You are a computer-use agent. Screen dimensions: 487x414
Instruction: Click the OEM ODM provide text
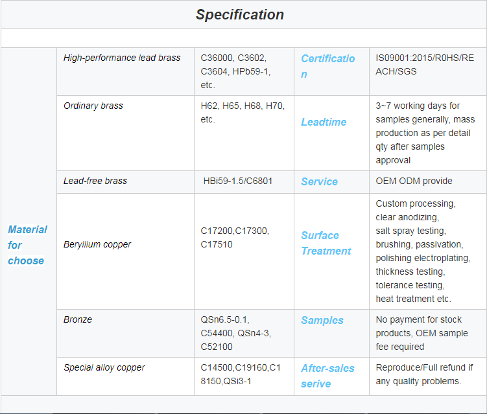coord(414,181)
